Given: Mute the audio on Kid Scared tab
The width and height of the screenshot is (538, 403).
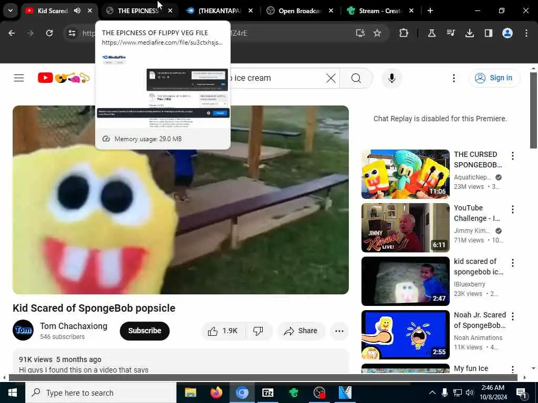Looking at the screenshot, I should pyautogui.click(x=77, y=10).
